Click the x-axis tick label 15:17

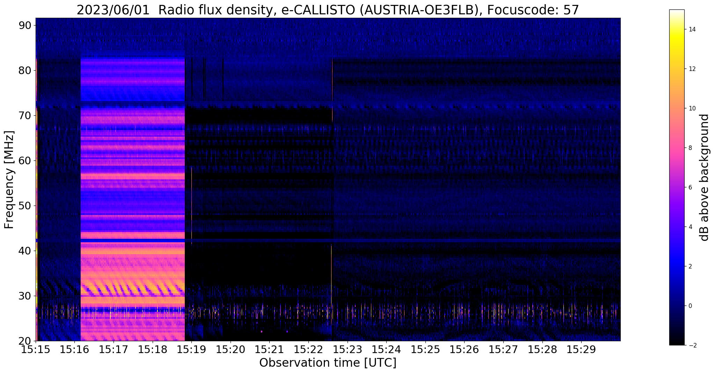114,349
